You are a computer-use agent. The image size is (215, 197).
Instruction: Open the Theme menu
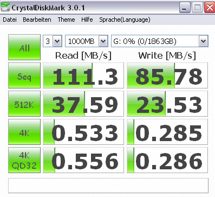66,20
